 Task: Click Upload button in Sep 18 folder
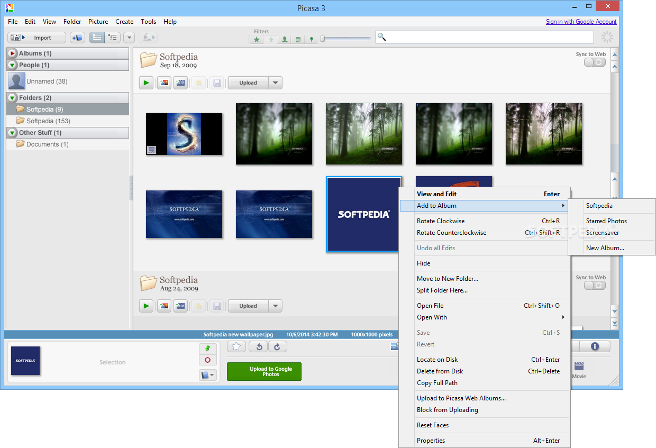248,83
